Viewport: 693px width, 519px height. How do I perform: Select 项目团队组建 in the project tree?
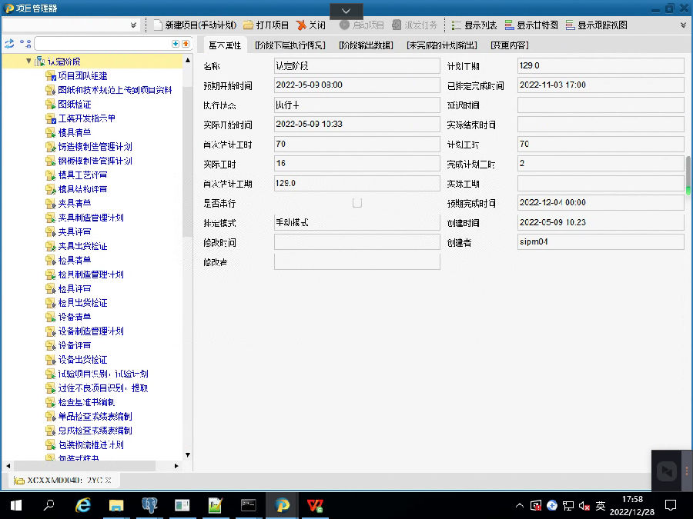[x=82, y=75]
